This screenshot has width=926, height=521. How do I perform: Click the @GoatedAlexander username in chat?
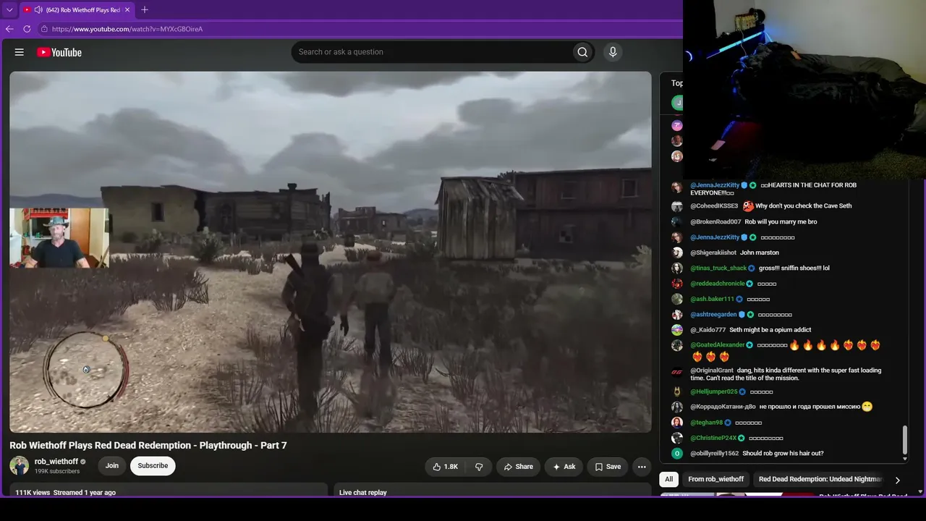tap(718, 345)
